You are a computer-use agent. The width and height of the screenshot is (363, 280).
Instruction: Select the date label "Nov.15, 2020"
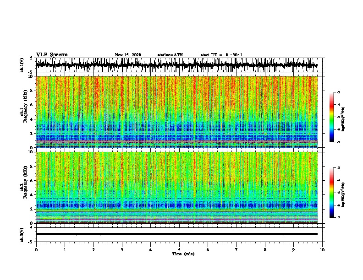[x=128, y=55]
